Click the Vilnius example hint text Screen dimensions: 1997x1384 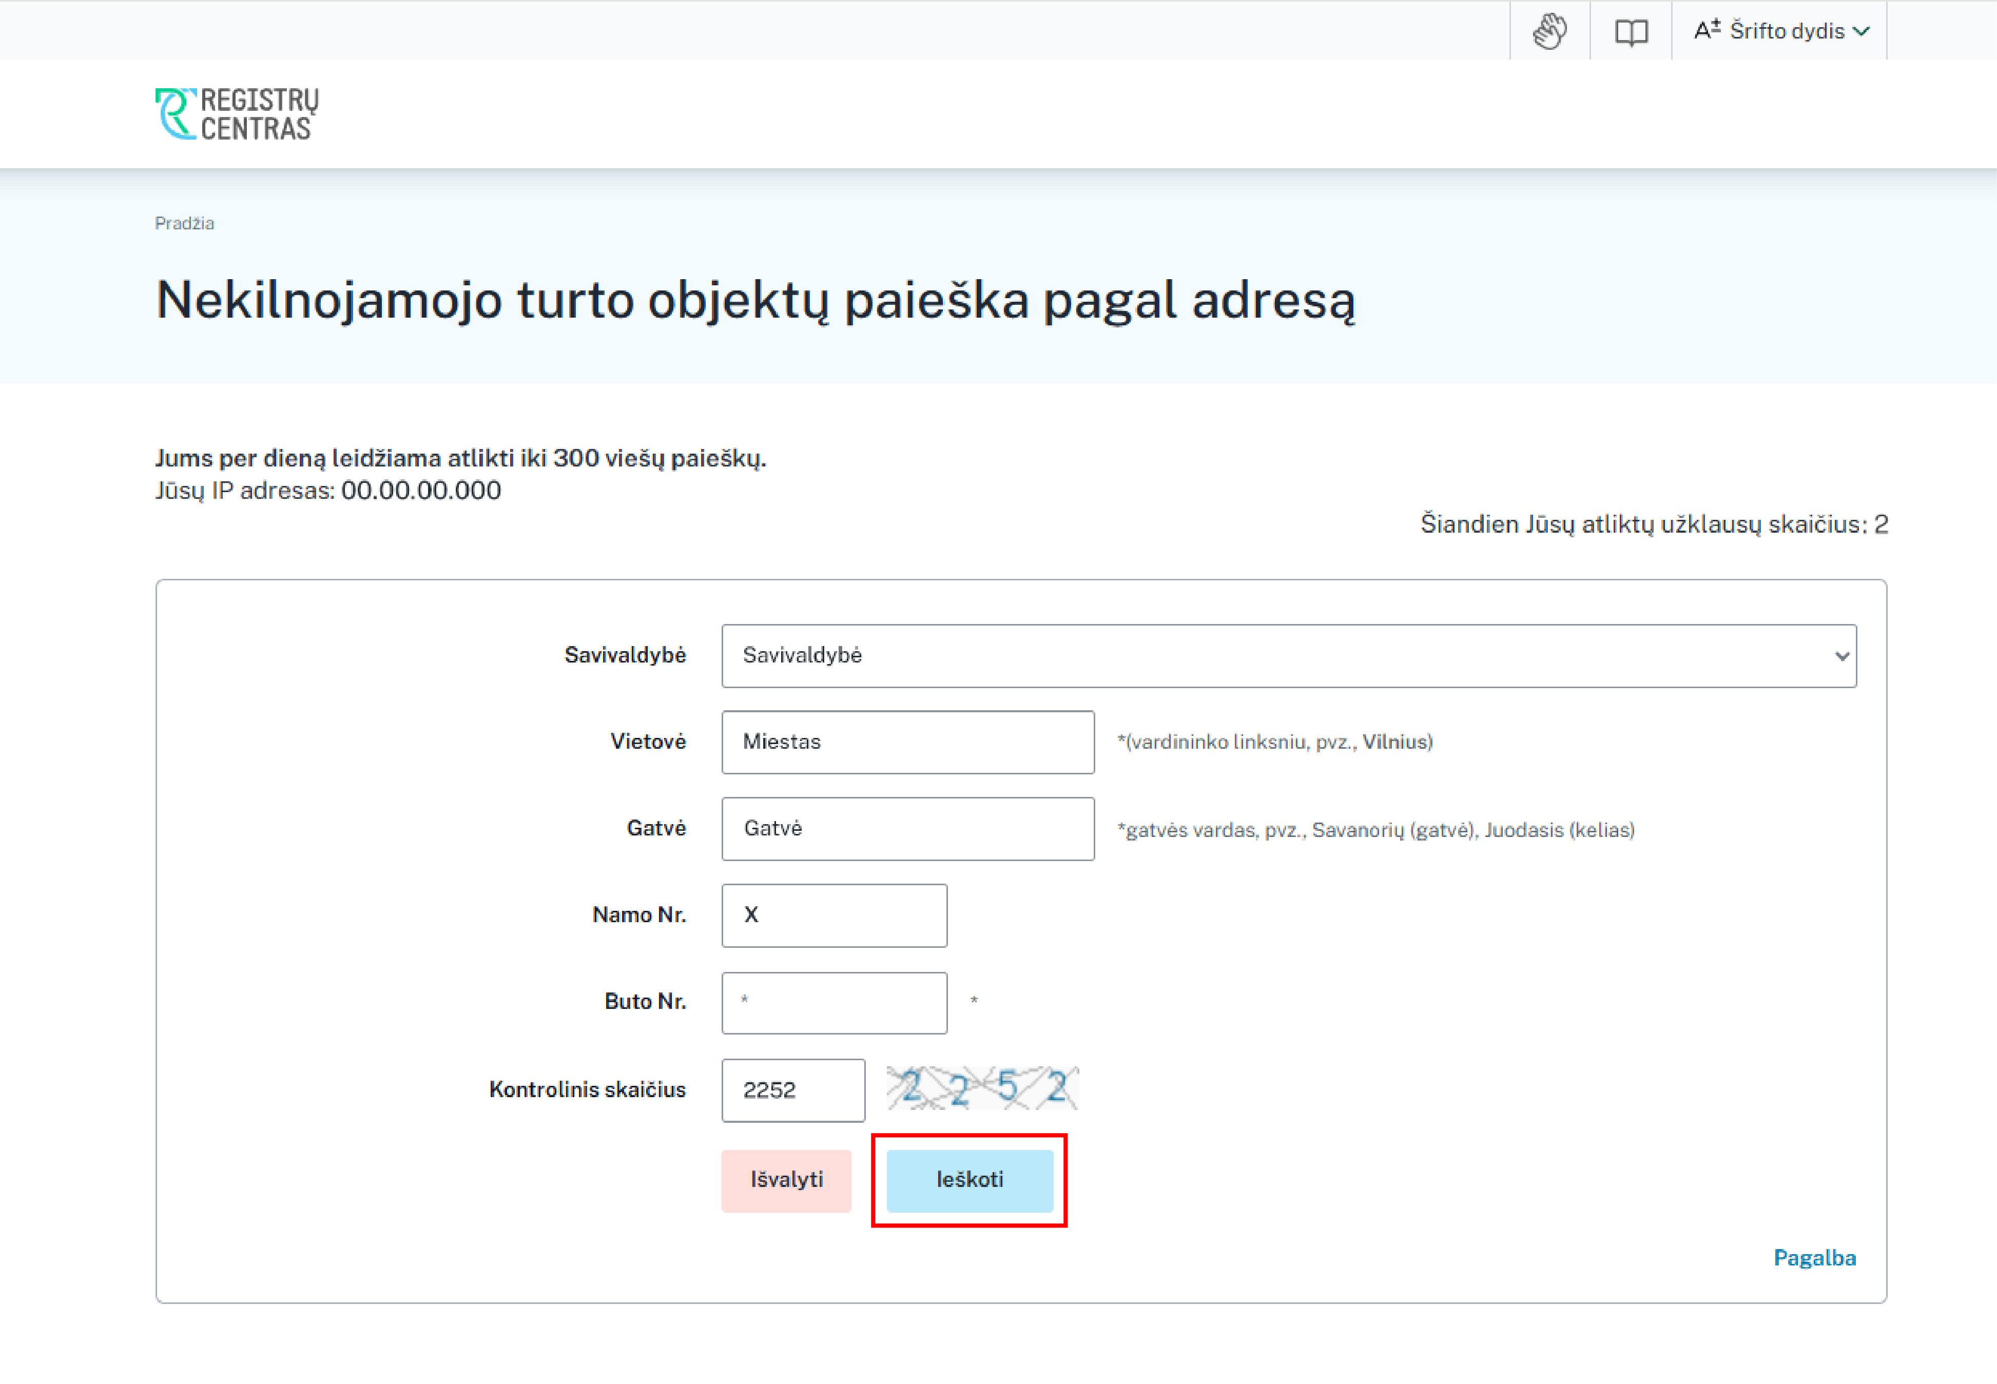click(1395, 743)
